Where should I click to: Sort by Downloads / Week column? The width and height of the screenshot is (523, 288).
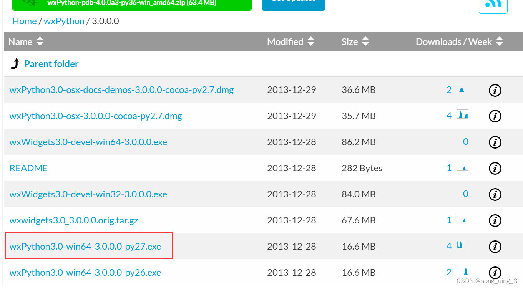pyautogui.click(x=460, y=42)
